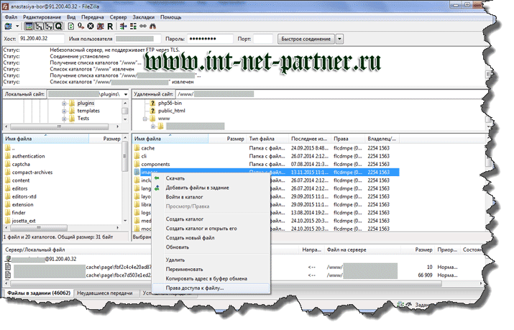The width and height of the screenshot is (514, 330).
Task: Switch to the Файлы в задании tab
Action: coord(39,293)
